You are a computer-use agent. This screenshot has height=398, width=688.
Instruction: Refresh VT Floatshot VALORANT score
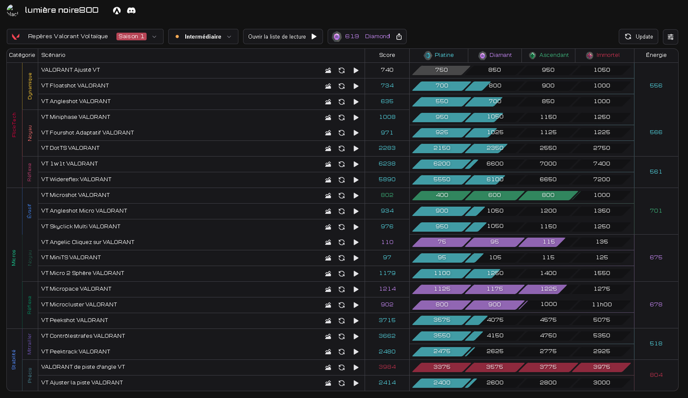[342, 86]
